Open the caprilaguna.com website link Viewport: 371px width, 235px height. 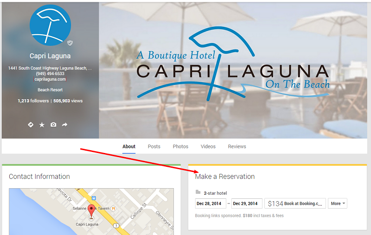[50, 79]
